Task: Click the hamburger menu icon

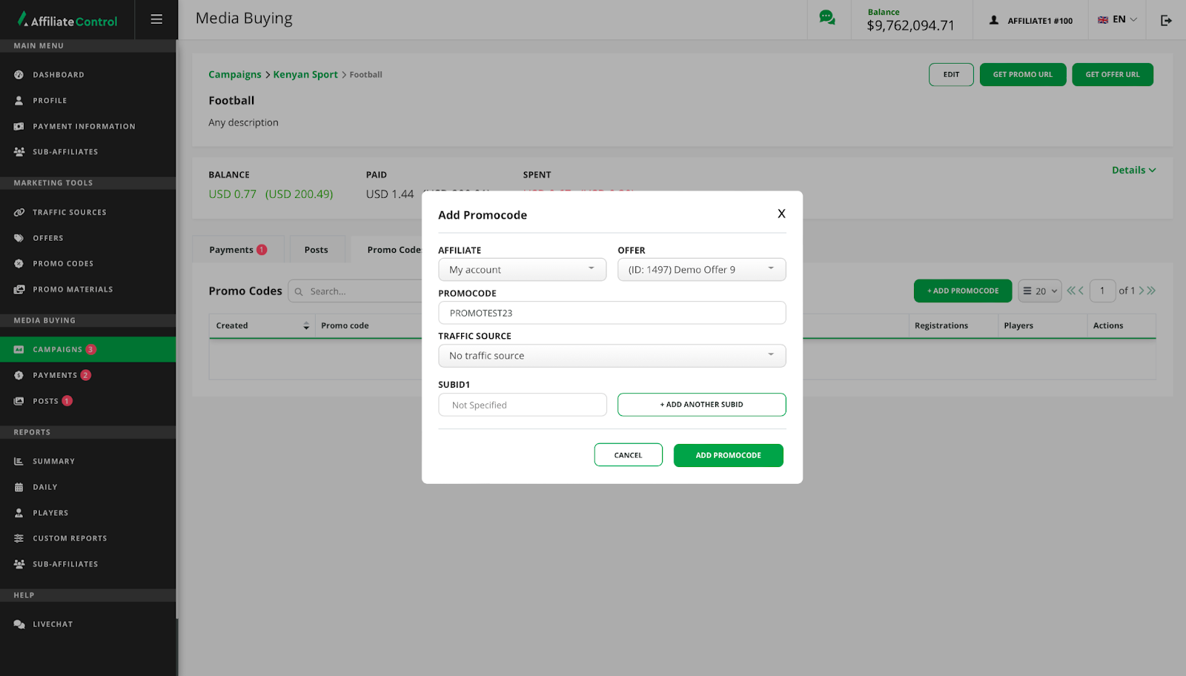Action: pos(156,19)
